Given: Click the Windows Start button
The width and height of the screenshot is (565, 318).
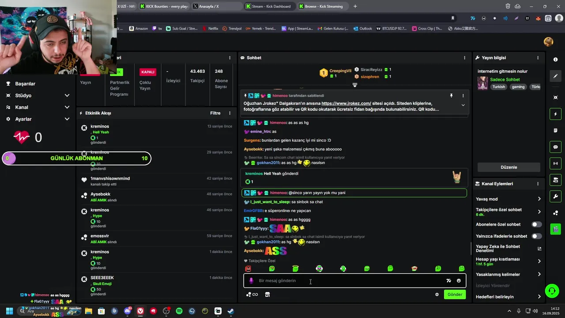Looking at the screenshot, I should pyautogui.click(x=9, y=311).
